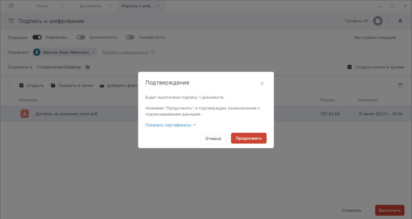This screenshot has width=412, height=219.
Task: Close the application window
Action: tap(405, 6)
